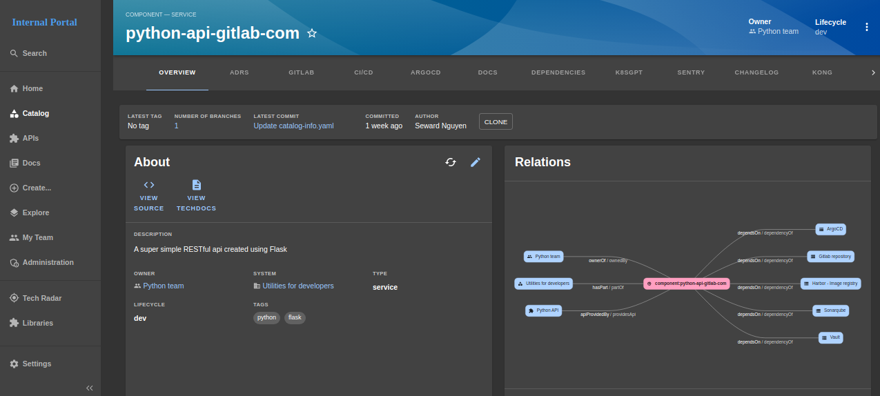Open the Update catalog-info.yaml commit link

[293, 126]
